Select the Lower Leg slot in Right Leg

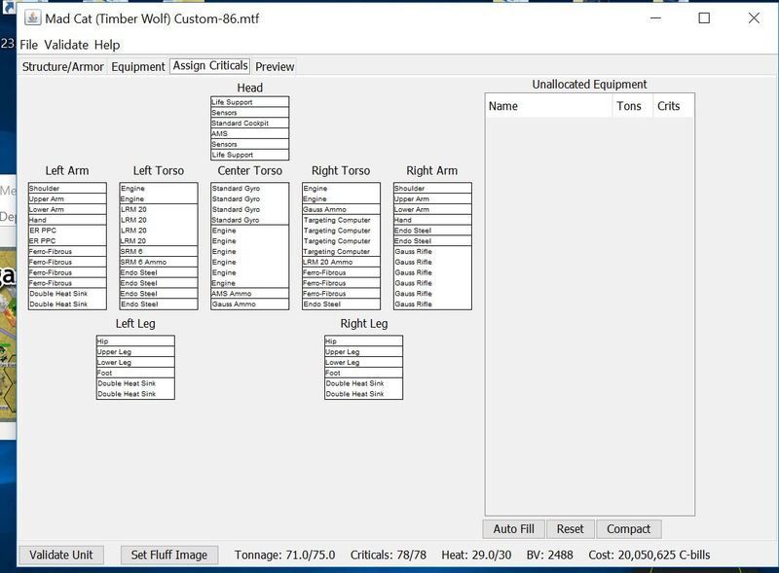tap(363, 362)
